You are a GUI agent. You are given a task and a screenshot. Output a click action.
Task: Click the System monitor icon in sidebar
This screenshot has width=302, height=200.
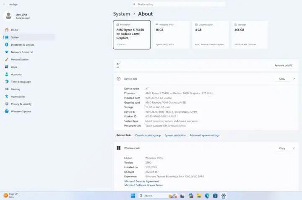[x=7, y=37]
